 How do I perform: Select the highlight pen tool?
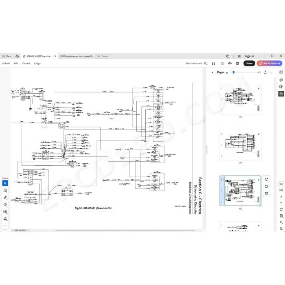pos(5,197)
